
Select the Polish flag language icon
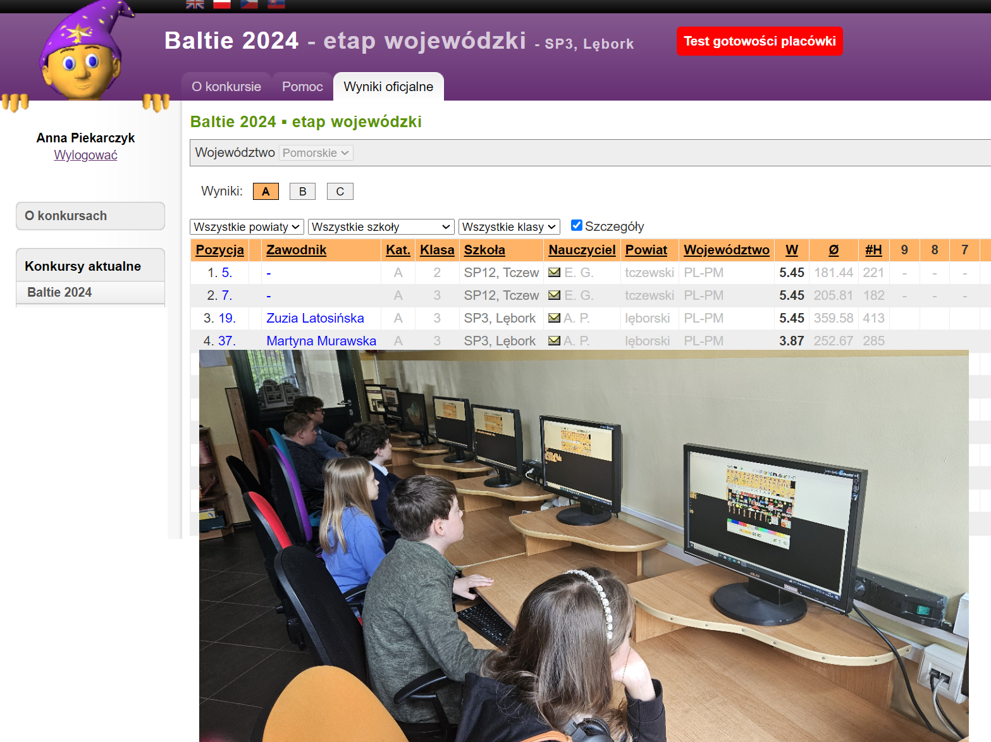(222, 4)
